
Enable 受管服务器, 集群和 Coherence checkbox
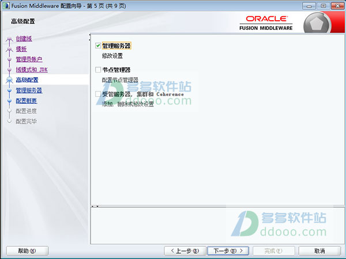pos(98,94)
